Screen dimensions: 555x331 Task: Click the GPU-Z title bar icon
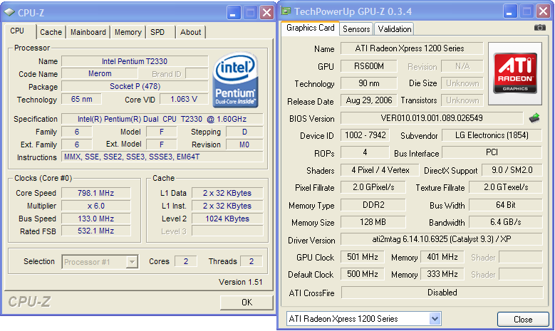(x=286, y=11)
